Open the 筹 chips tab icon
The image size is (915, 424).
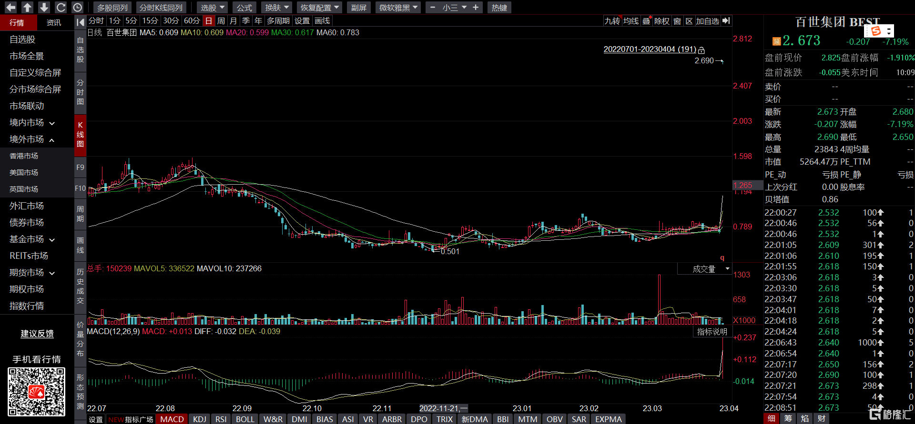point(788,418)
